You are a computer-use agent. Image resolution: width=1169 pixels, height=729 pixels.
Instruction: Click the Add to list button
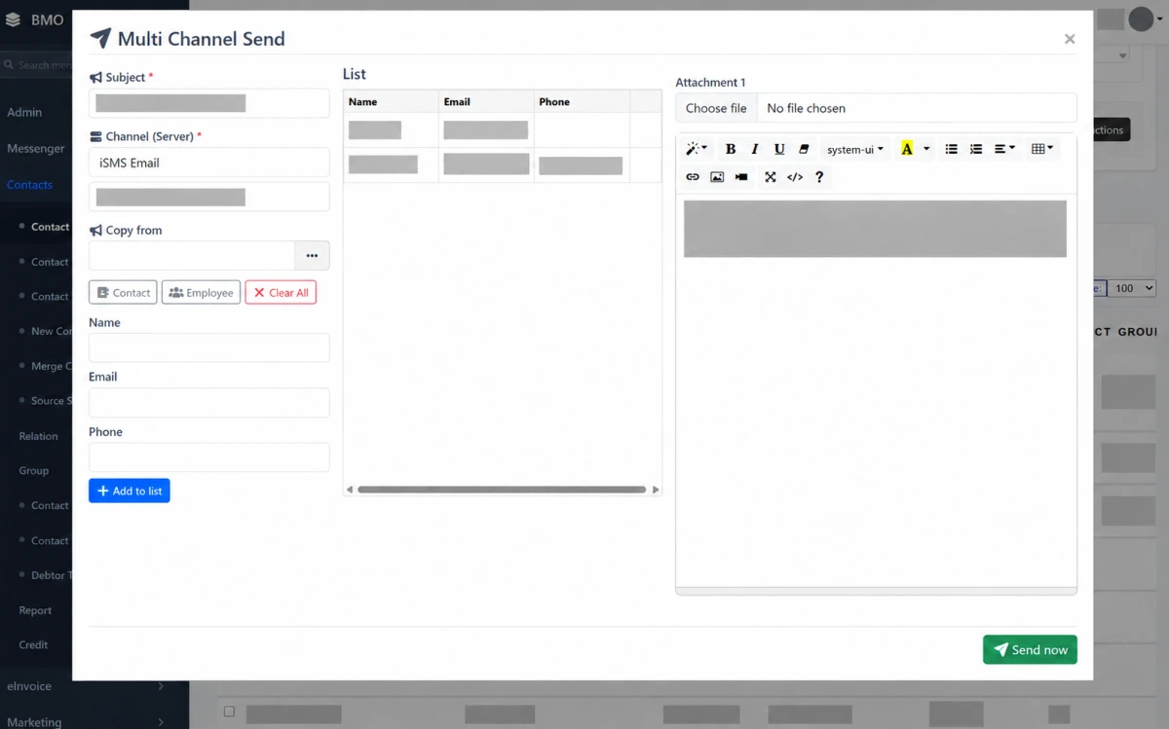point(130,491)
